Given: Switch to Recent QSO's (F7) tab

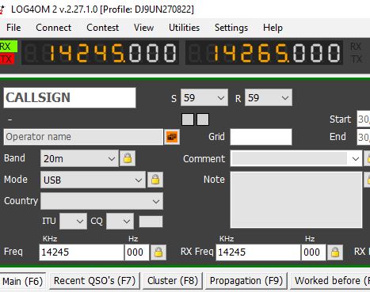Looking at the screenshot, I should (94, 281).
